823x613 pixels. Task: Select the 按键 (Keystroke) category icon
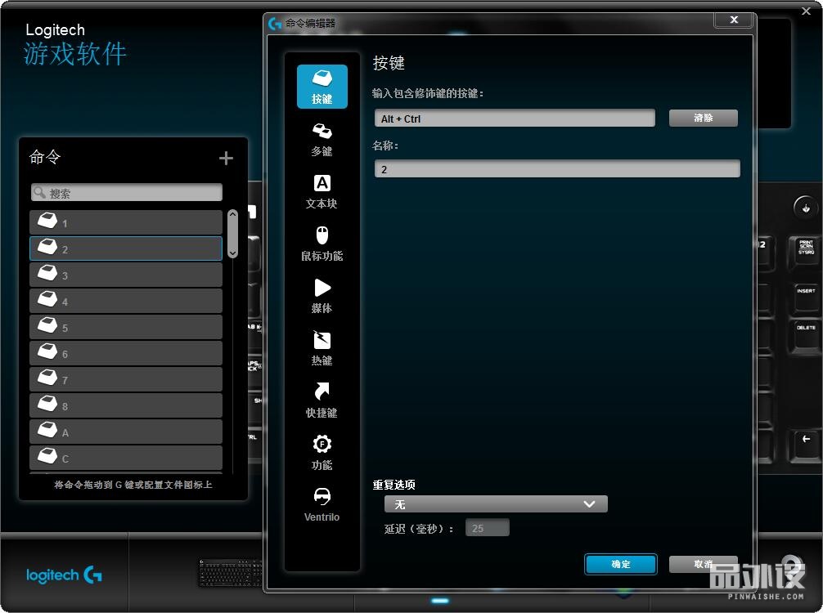[321, 85]
